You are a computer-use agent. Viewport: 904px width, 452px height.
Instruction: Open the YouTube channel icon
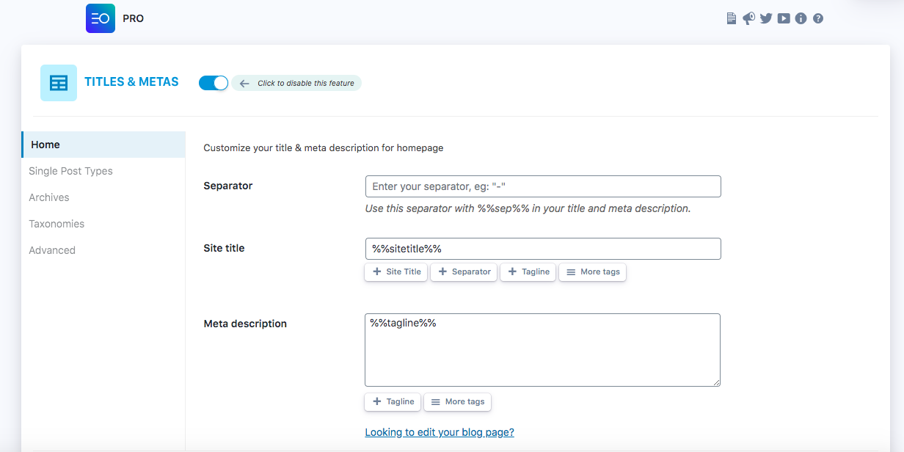click(x=783, y=18)
